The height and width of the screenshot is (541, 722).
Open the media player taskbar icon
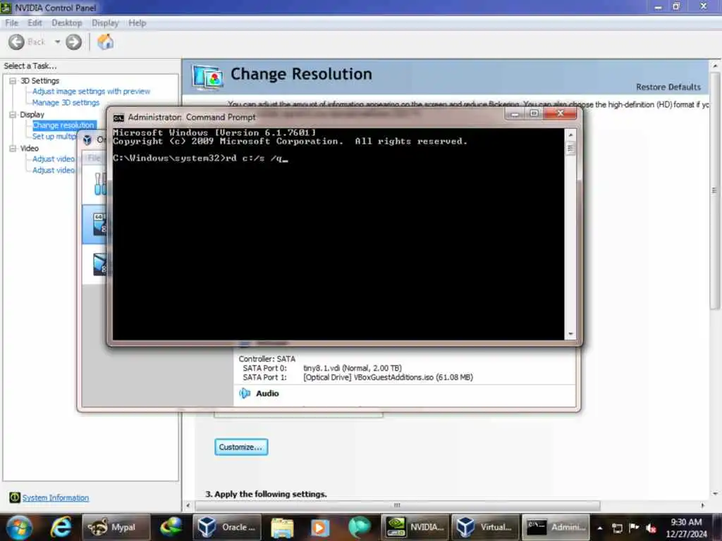point(320,527)
